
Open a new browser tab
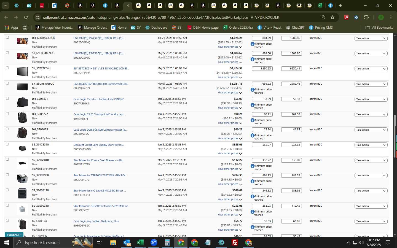[340, 6]
